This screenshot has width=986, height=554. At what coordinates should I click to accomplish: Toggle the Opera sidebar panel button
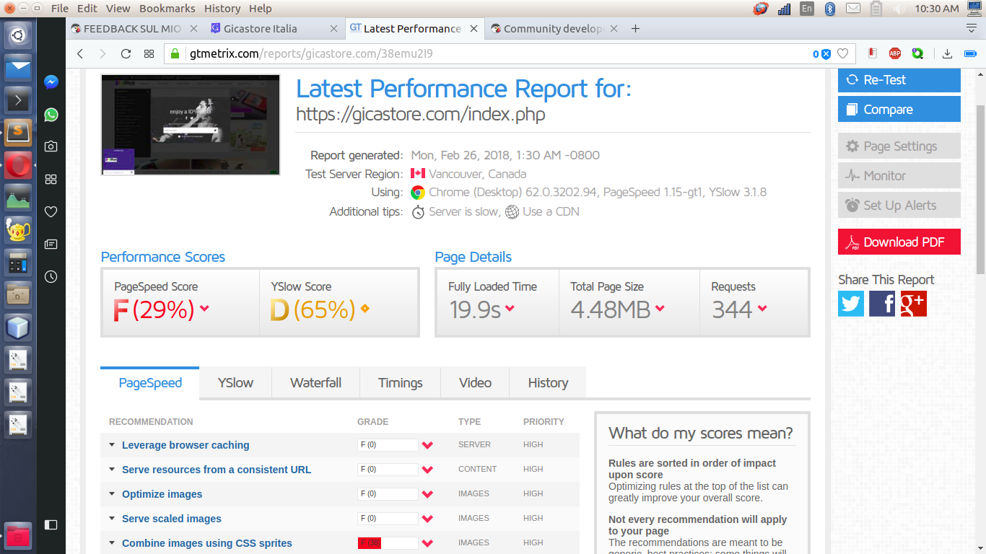click(51, 524)
